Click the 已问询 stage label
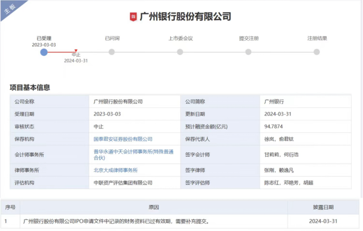Image resolution: width=363 pixels, height=231 pixels. (x=112, y=38)
